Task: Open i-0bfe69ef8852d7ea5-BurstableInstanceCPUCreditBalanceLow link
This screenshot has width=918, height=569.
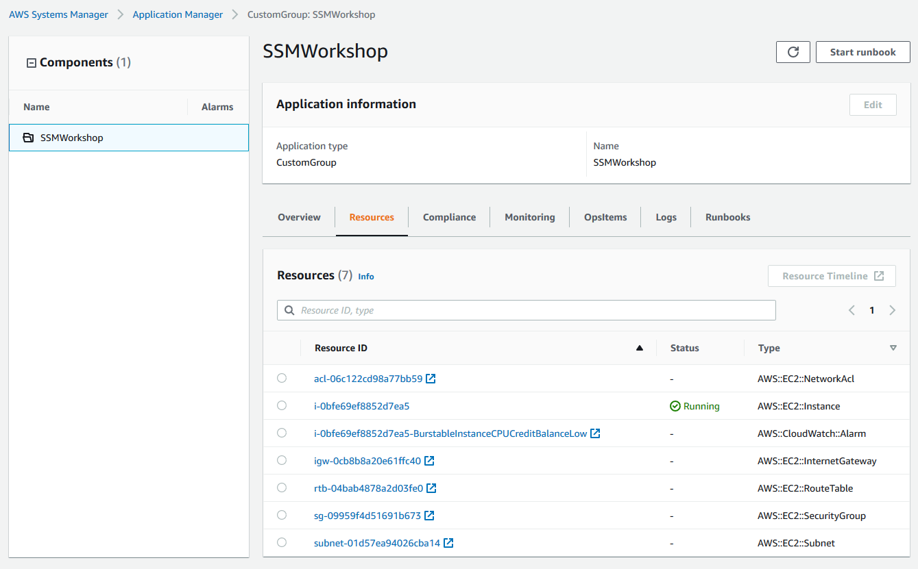Action: (x=450, y=433)
